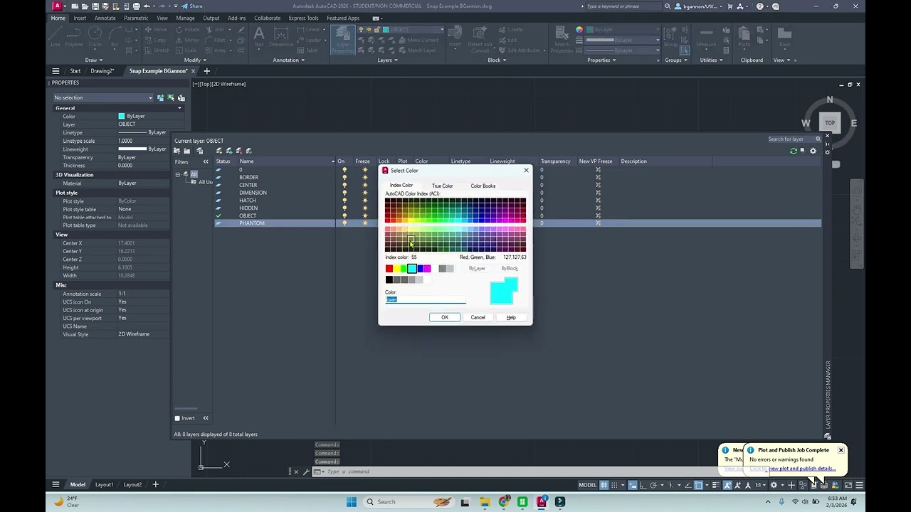The width and height of the screenshot is (911, 512).
Task: Click the Set Current layer icon
Action: point(249,151)
